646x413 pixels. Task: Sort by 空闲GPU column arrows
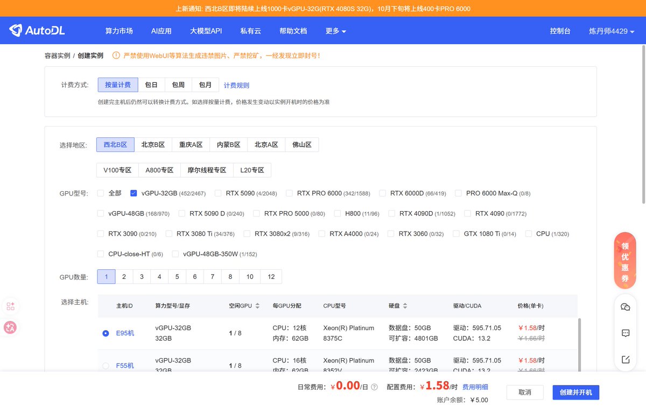tap(257, 306)
